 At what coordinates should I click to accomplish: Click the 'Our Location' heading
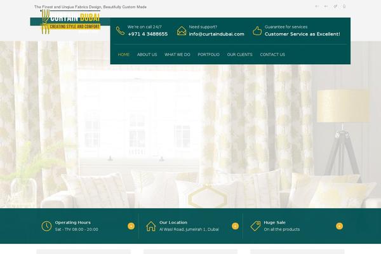pos(173,222)
